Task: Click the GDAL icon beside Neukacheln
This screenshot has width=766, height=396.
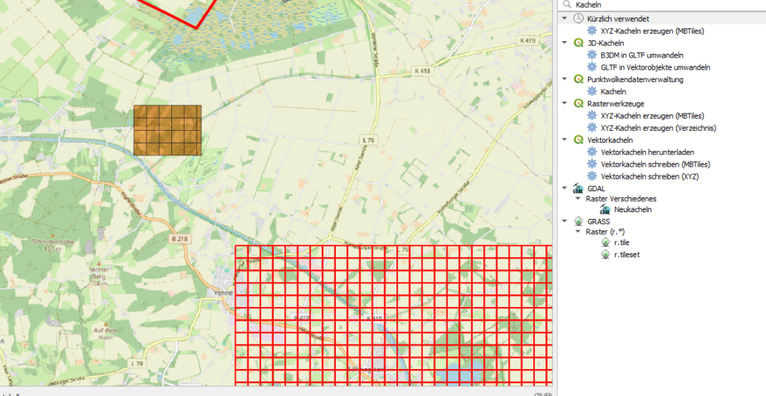Action: pos(604,209)
